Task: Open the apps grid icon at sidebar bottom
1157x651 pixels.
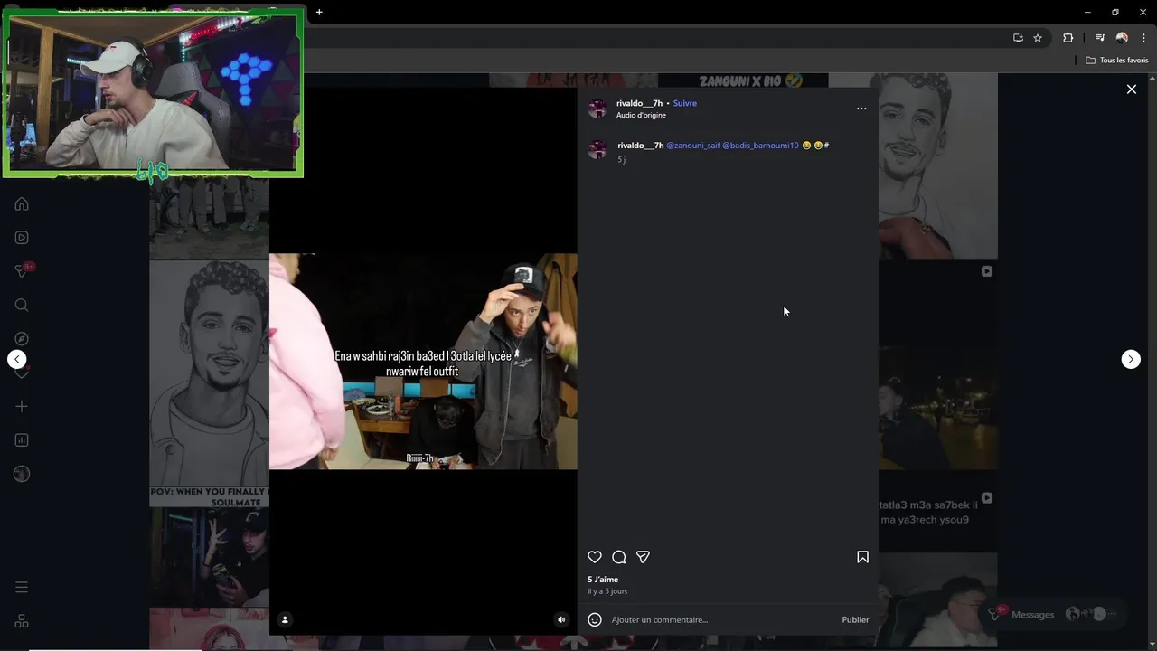Action: [22, 621]
